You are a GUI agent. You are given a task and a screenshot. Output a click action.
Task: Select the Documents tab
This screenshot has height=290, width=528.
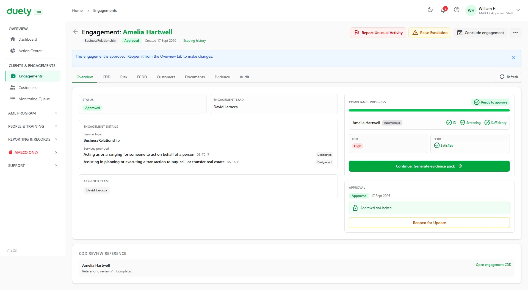195,77
